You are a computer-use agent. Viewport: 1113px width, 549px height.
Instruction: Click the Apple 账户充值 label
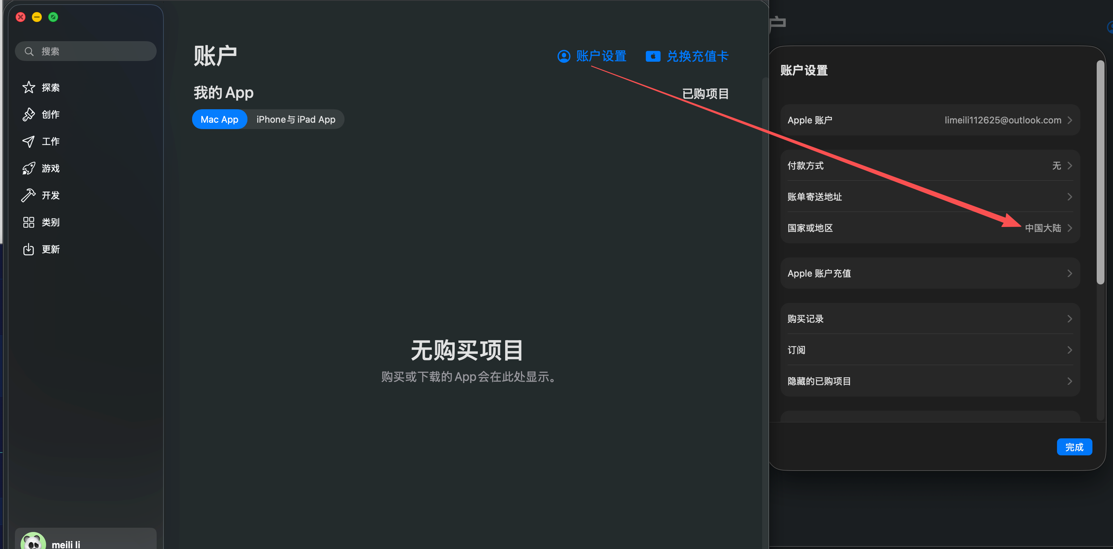click(x=819, y=273)
